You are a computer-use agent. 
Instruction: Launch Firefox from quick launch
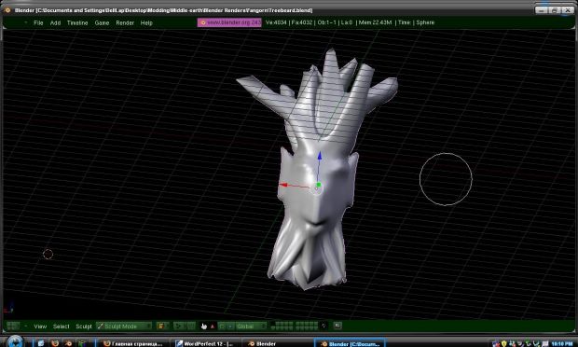[x=55, y=343]
